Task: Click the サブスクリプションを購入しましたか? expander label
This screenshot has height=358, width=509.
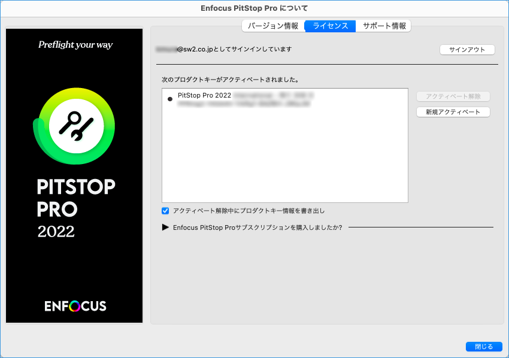Action: [x=257, y=227]
